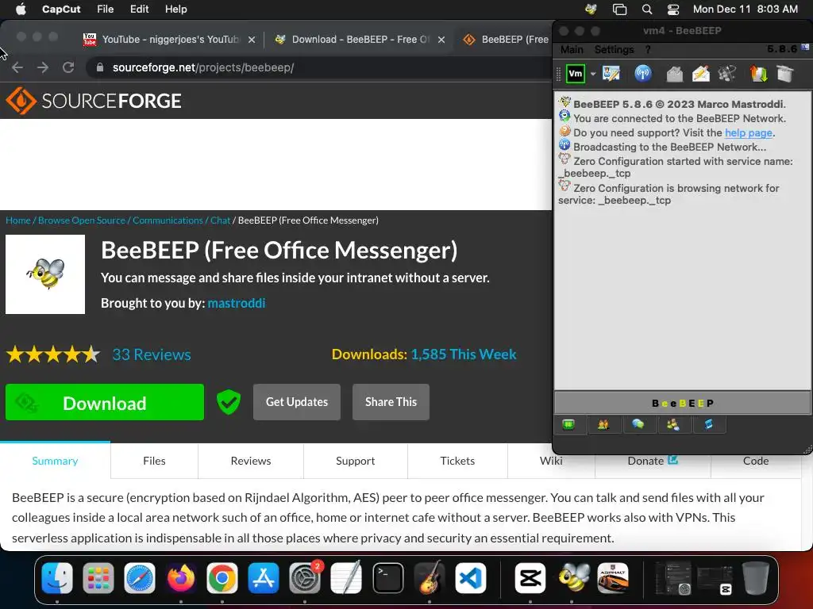Open the Files tab on SourceForge

(154, 461)
